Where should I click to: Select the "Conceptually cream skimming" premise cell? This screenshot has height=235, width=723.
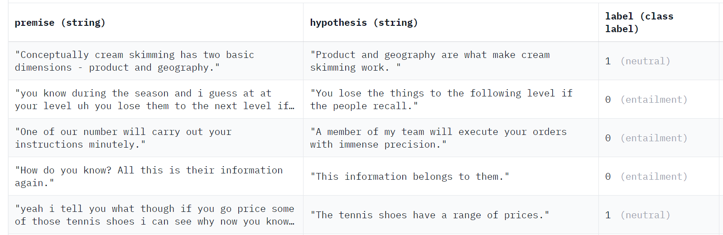[134, 61]
